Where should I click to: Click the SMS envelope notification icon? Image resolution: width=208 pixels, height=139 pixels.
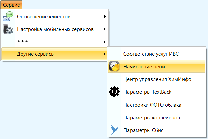tap(8, 16)
